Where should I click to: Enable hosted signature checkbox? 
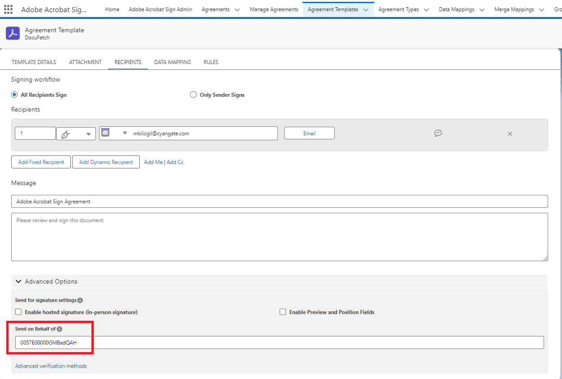point(18,312)
